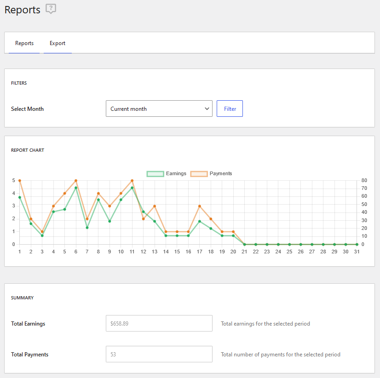Click the help icon beside Reports title

[51, 9]
